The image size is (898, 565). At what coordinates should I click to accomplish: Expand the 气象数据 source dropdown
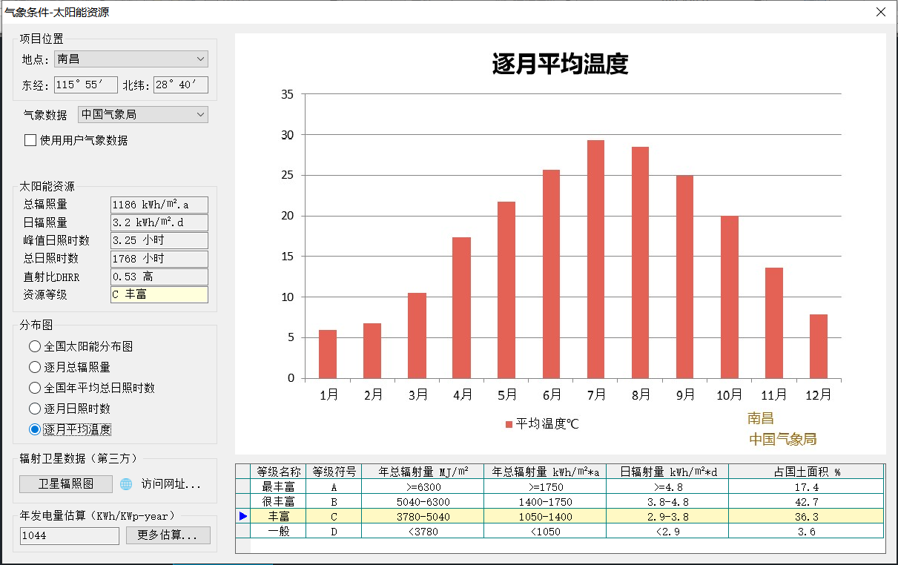click(x=142, y=115)
